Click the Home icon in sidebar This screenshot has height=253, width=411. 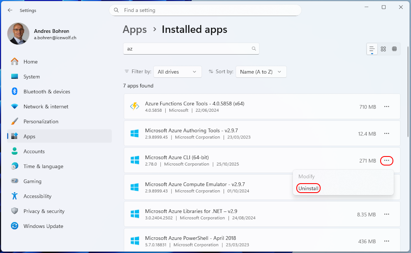15,62
